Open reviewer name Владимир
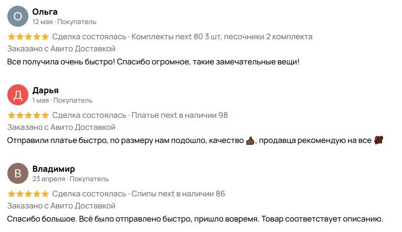 click(54, 169)
